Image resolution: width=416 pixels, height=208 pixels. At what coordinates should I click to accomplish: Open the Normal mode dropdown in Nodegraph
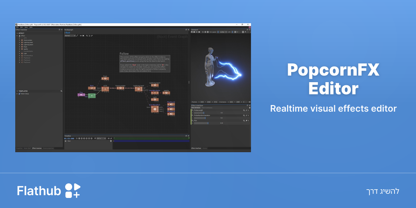point(70,36)
